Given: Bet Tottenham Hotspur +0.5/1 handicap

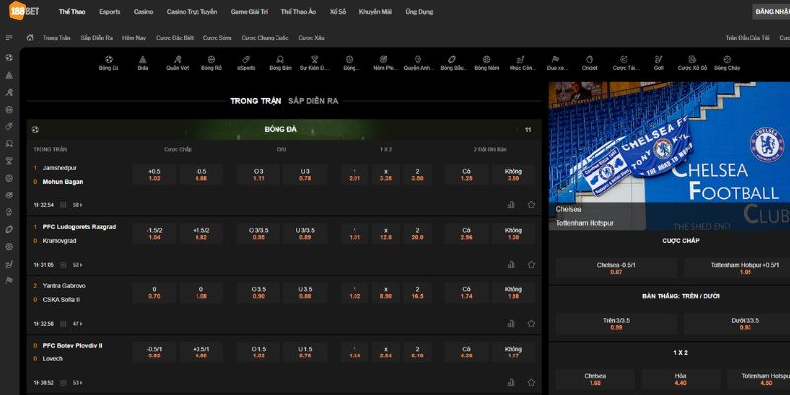Looking at the screenshot, I should (737, 268).
